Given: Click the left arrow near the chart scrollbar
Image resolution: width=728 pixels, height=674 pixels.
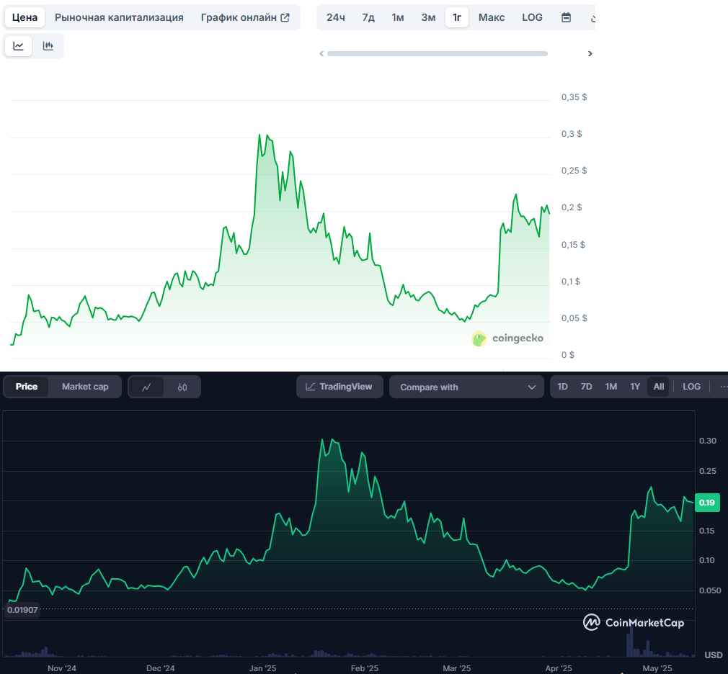Looking at the screenshot, I should tap(322, 53).
